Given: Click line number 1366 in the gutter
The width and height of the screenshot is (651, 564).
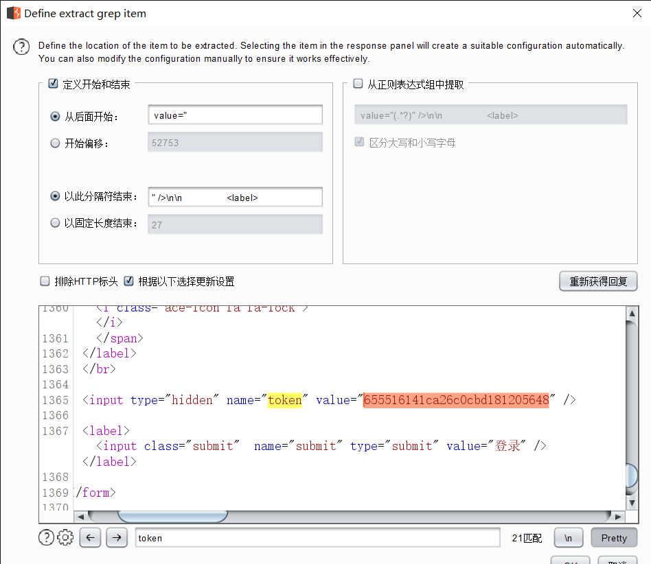Looking at the screenshot, I should [x=55, y=416].
